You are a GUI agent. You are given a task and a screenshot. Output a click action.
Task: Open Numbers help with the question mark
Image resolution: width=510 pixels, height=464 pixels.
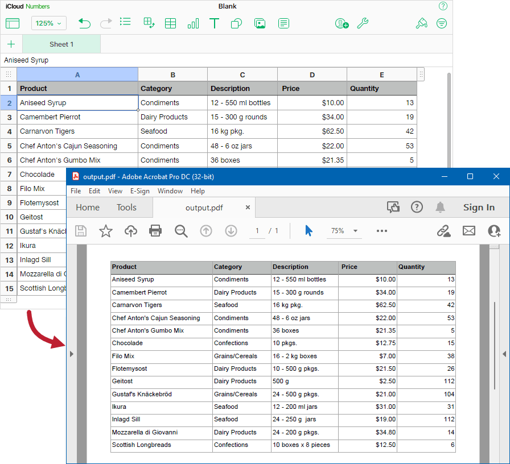tap(443, 6)
